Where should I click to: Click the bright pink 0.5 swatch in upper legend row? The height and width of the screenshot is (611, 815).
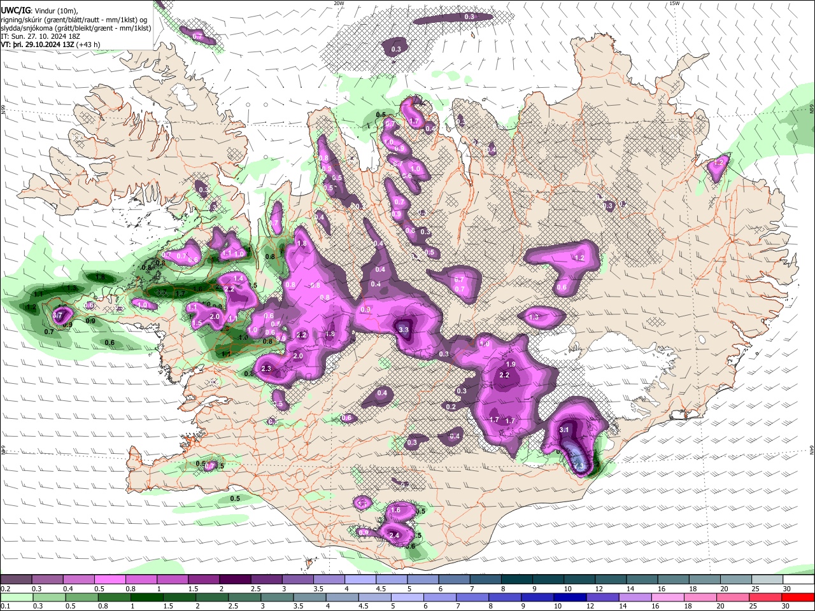110,580
